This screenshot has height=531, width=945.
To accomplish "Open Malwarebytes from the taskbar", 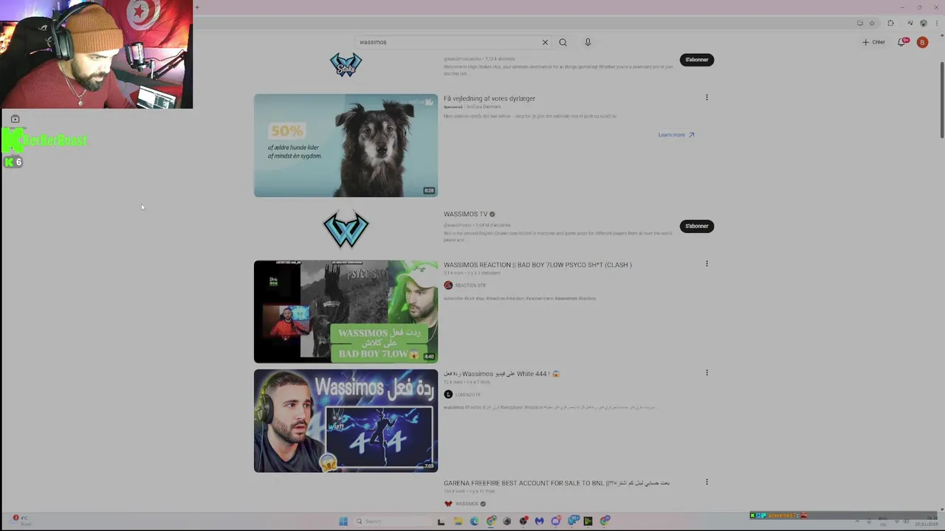I will click(539, 521).
